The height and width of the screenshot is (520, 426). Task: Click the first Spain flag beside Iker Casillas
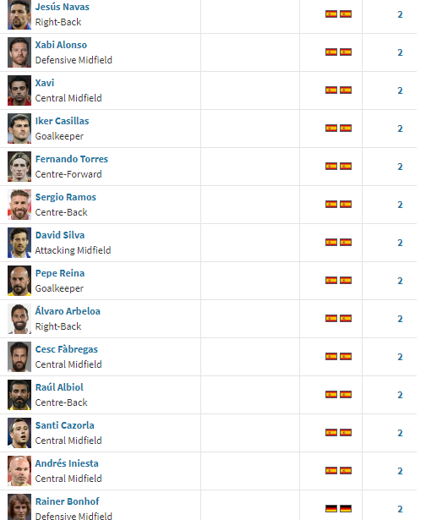pos(331,129)
